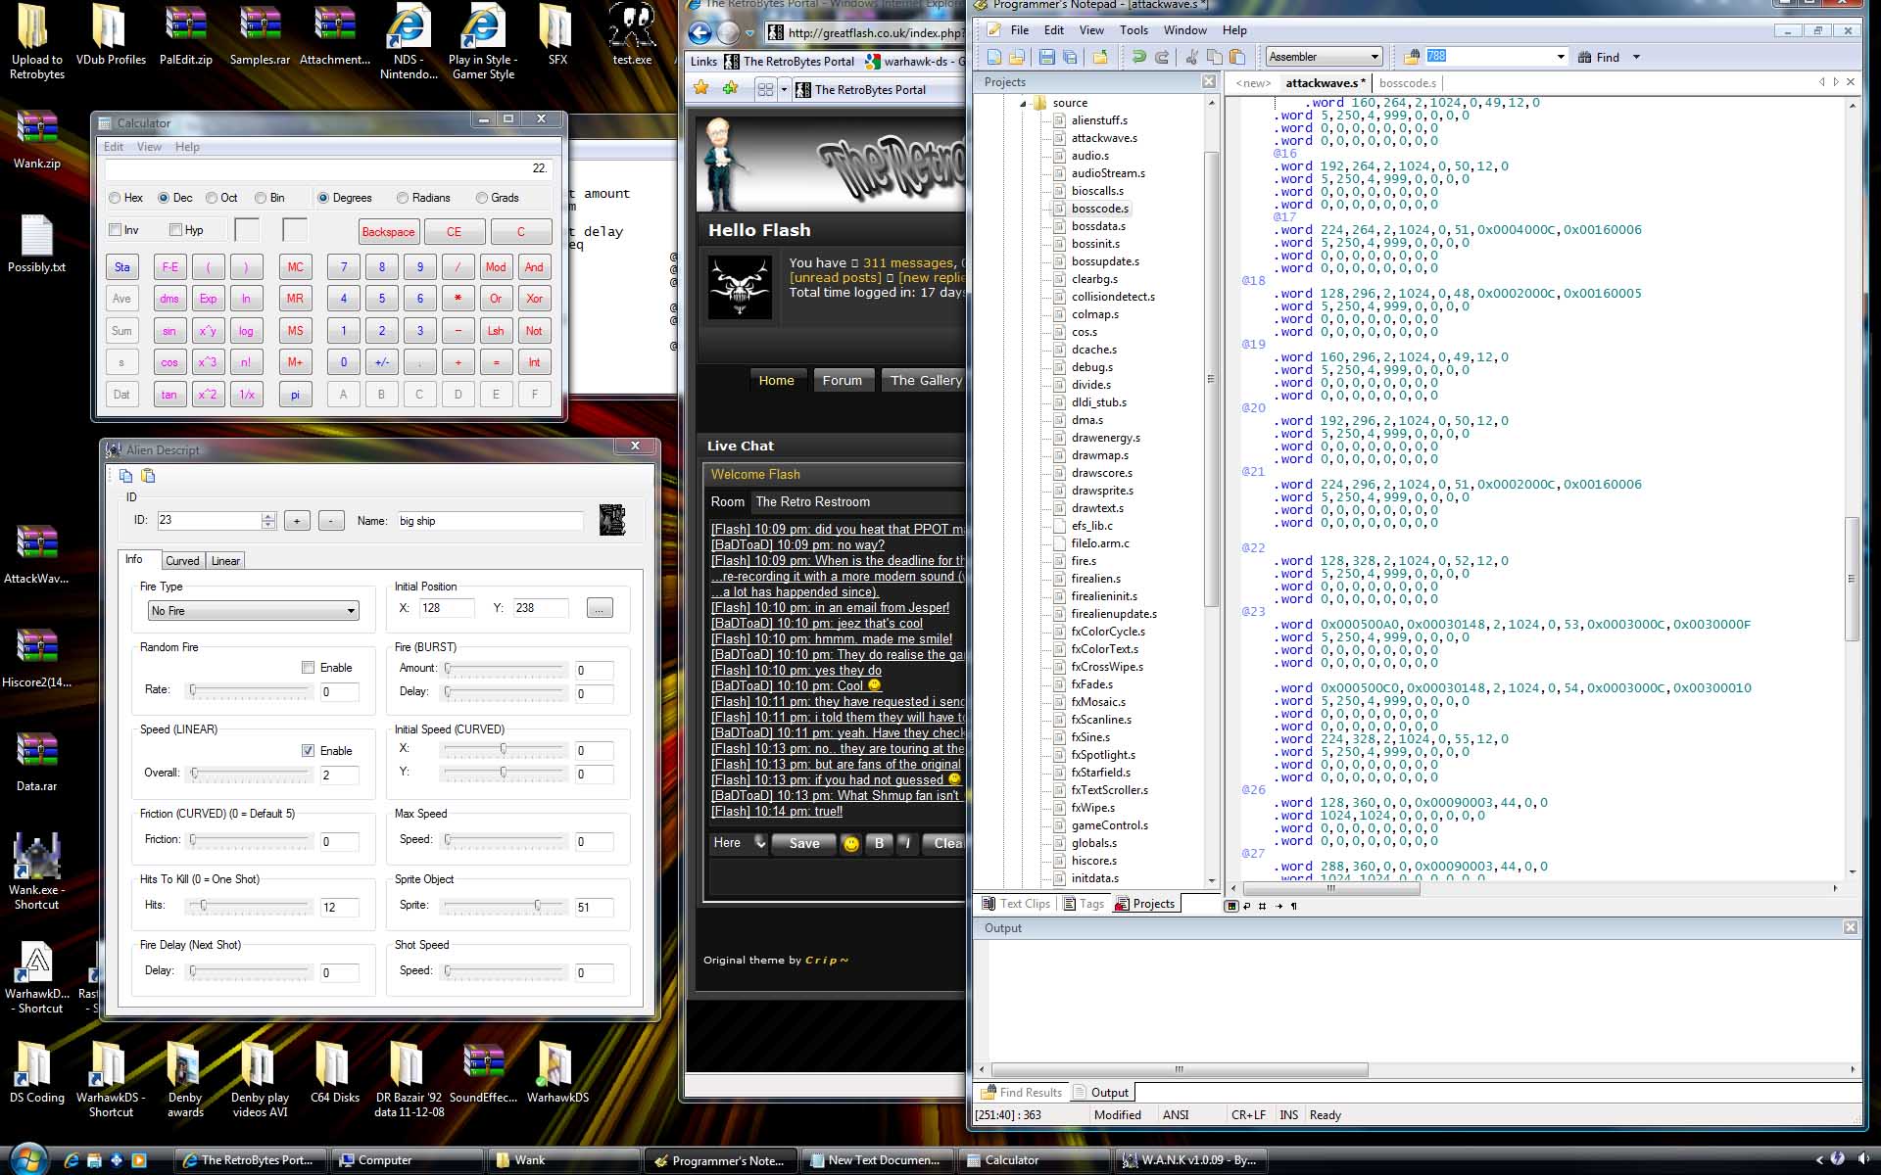Click the Internet Explorer icon in taskbar quick launch
1881x1175 pixels.
[x=72, y=1160]
